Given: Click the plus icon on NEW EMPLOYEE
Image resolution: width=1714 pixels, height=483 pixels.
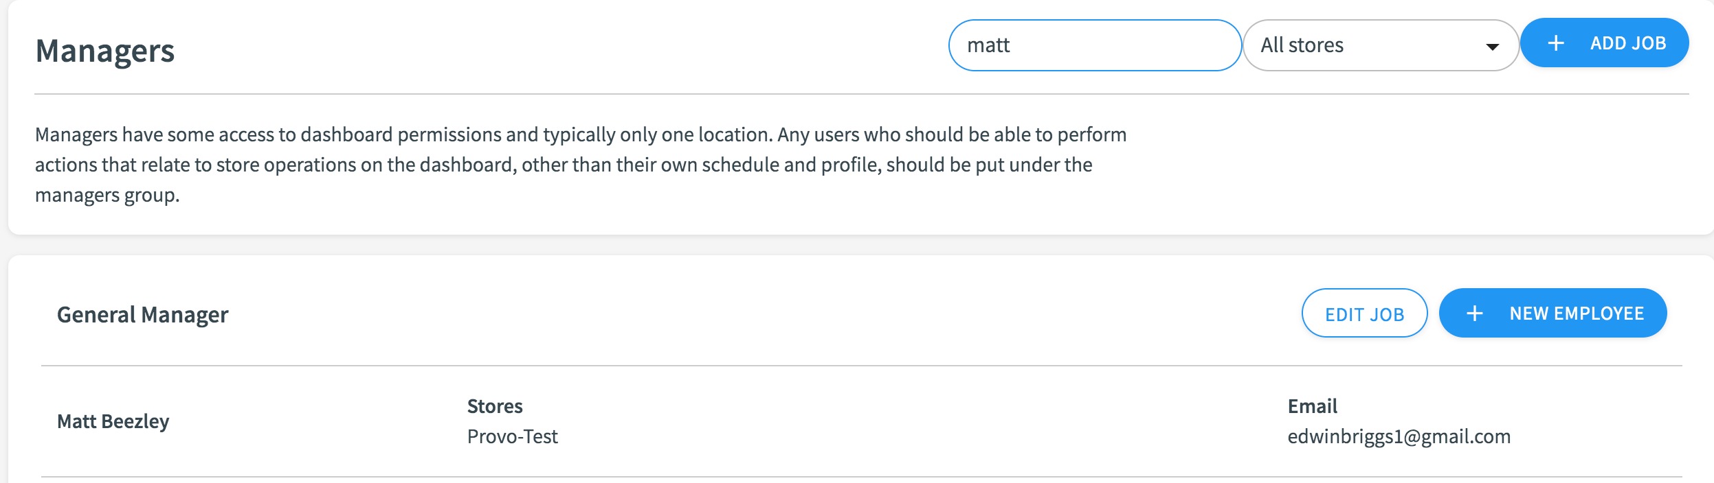Looking at the screenshot, I should click(x=1475, y=314).
